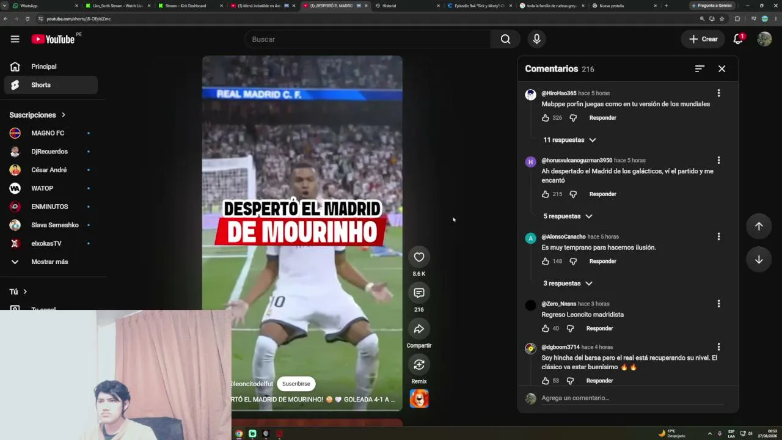The height and width of the screenshot is (440, 782).
Task: Go to the next Short
Action: (759, 260)
